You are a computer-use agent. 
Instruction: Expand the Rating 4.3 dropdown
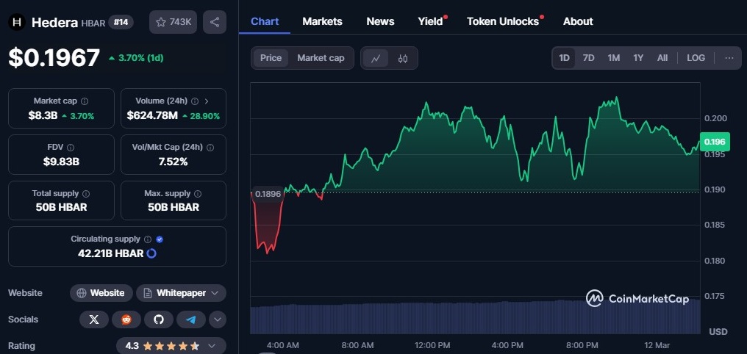171,346
